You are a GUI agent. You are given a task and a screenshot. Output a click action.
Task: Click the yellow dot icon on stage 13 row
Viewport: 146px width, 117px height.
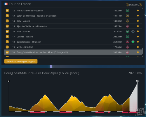tap(138, 16)
